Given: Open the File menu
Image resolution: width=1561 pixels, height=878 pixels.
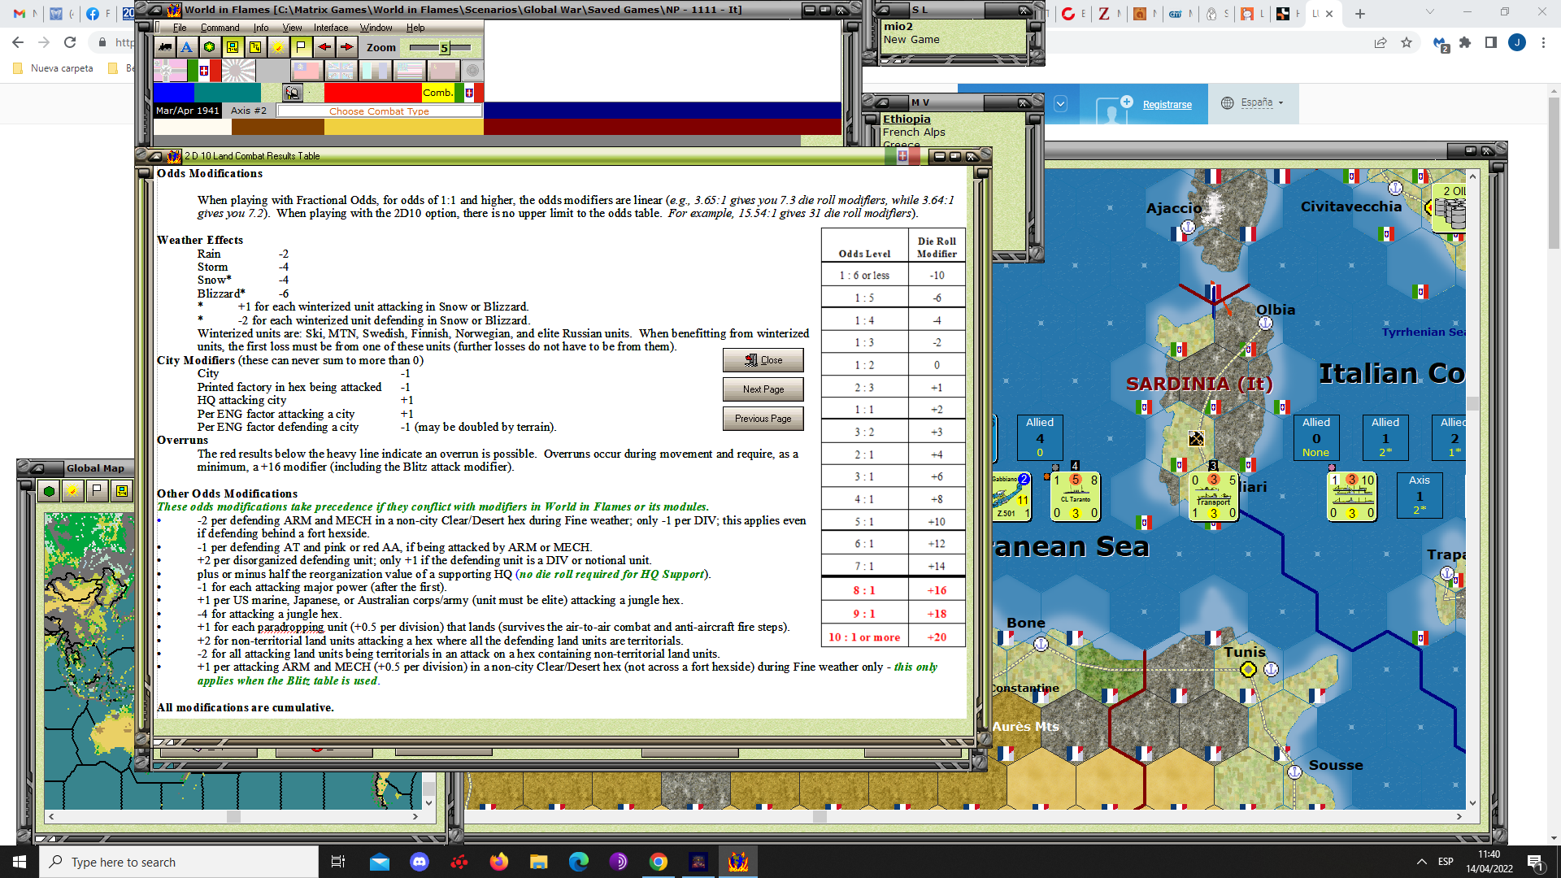Looking at the screenshot, I should [x=180, y=28].
